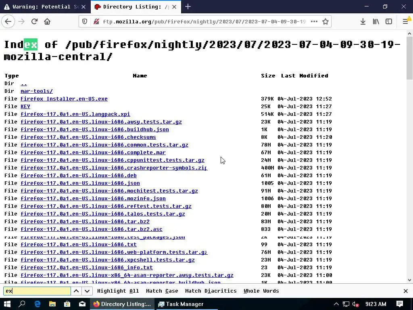Open linux-i686.awsy.tests.tar.gz link

(101, 122)
